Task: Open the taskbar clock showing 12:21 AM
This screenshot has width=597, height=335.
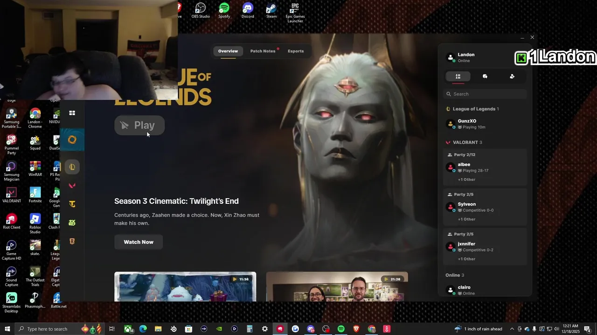Action: click(569, 329)
